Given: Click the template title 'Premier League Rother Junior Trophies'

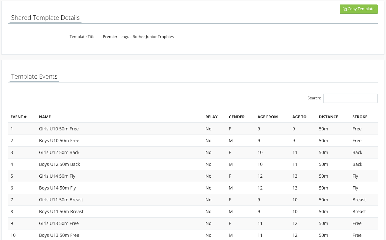Looking at the screenshot, I should [x=138, y=37].
